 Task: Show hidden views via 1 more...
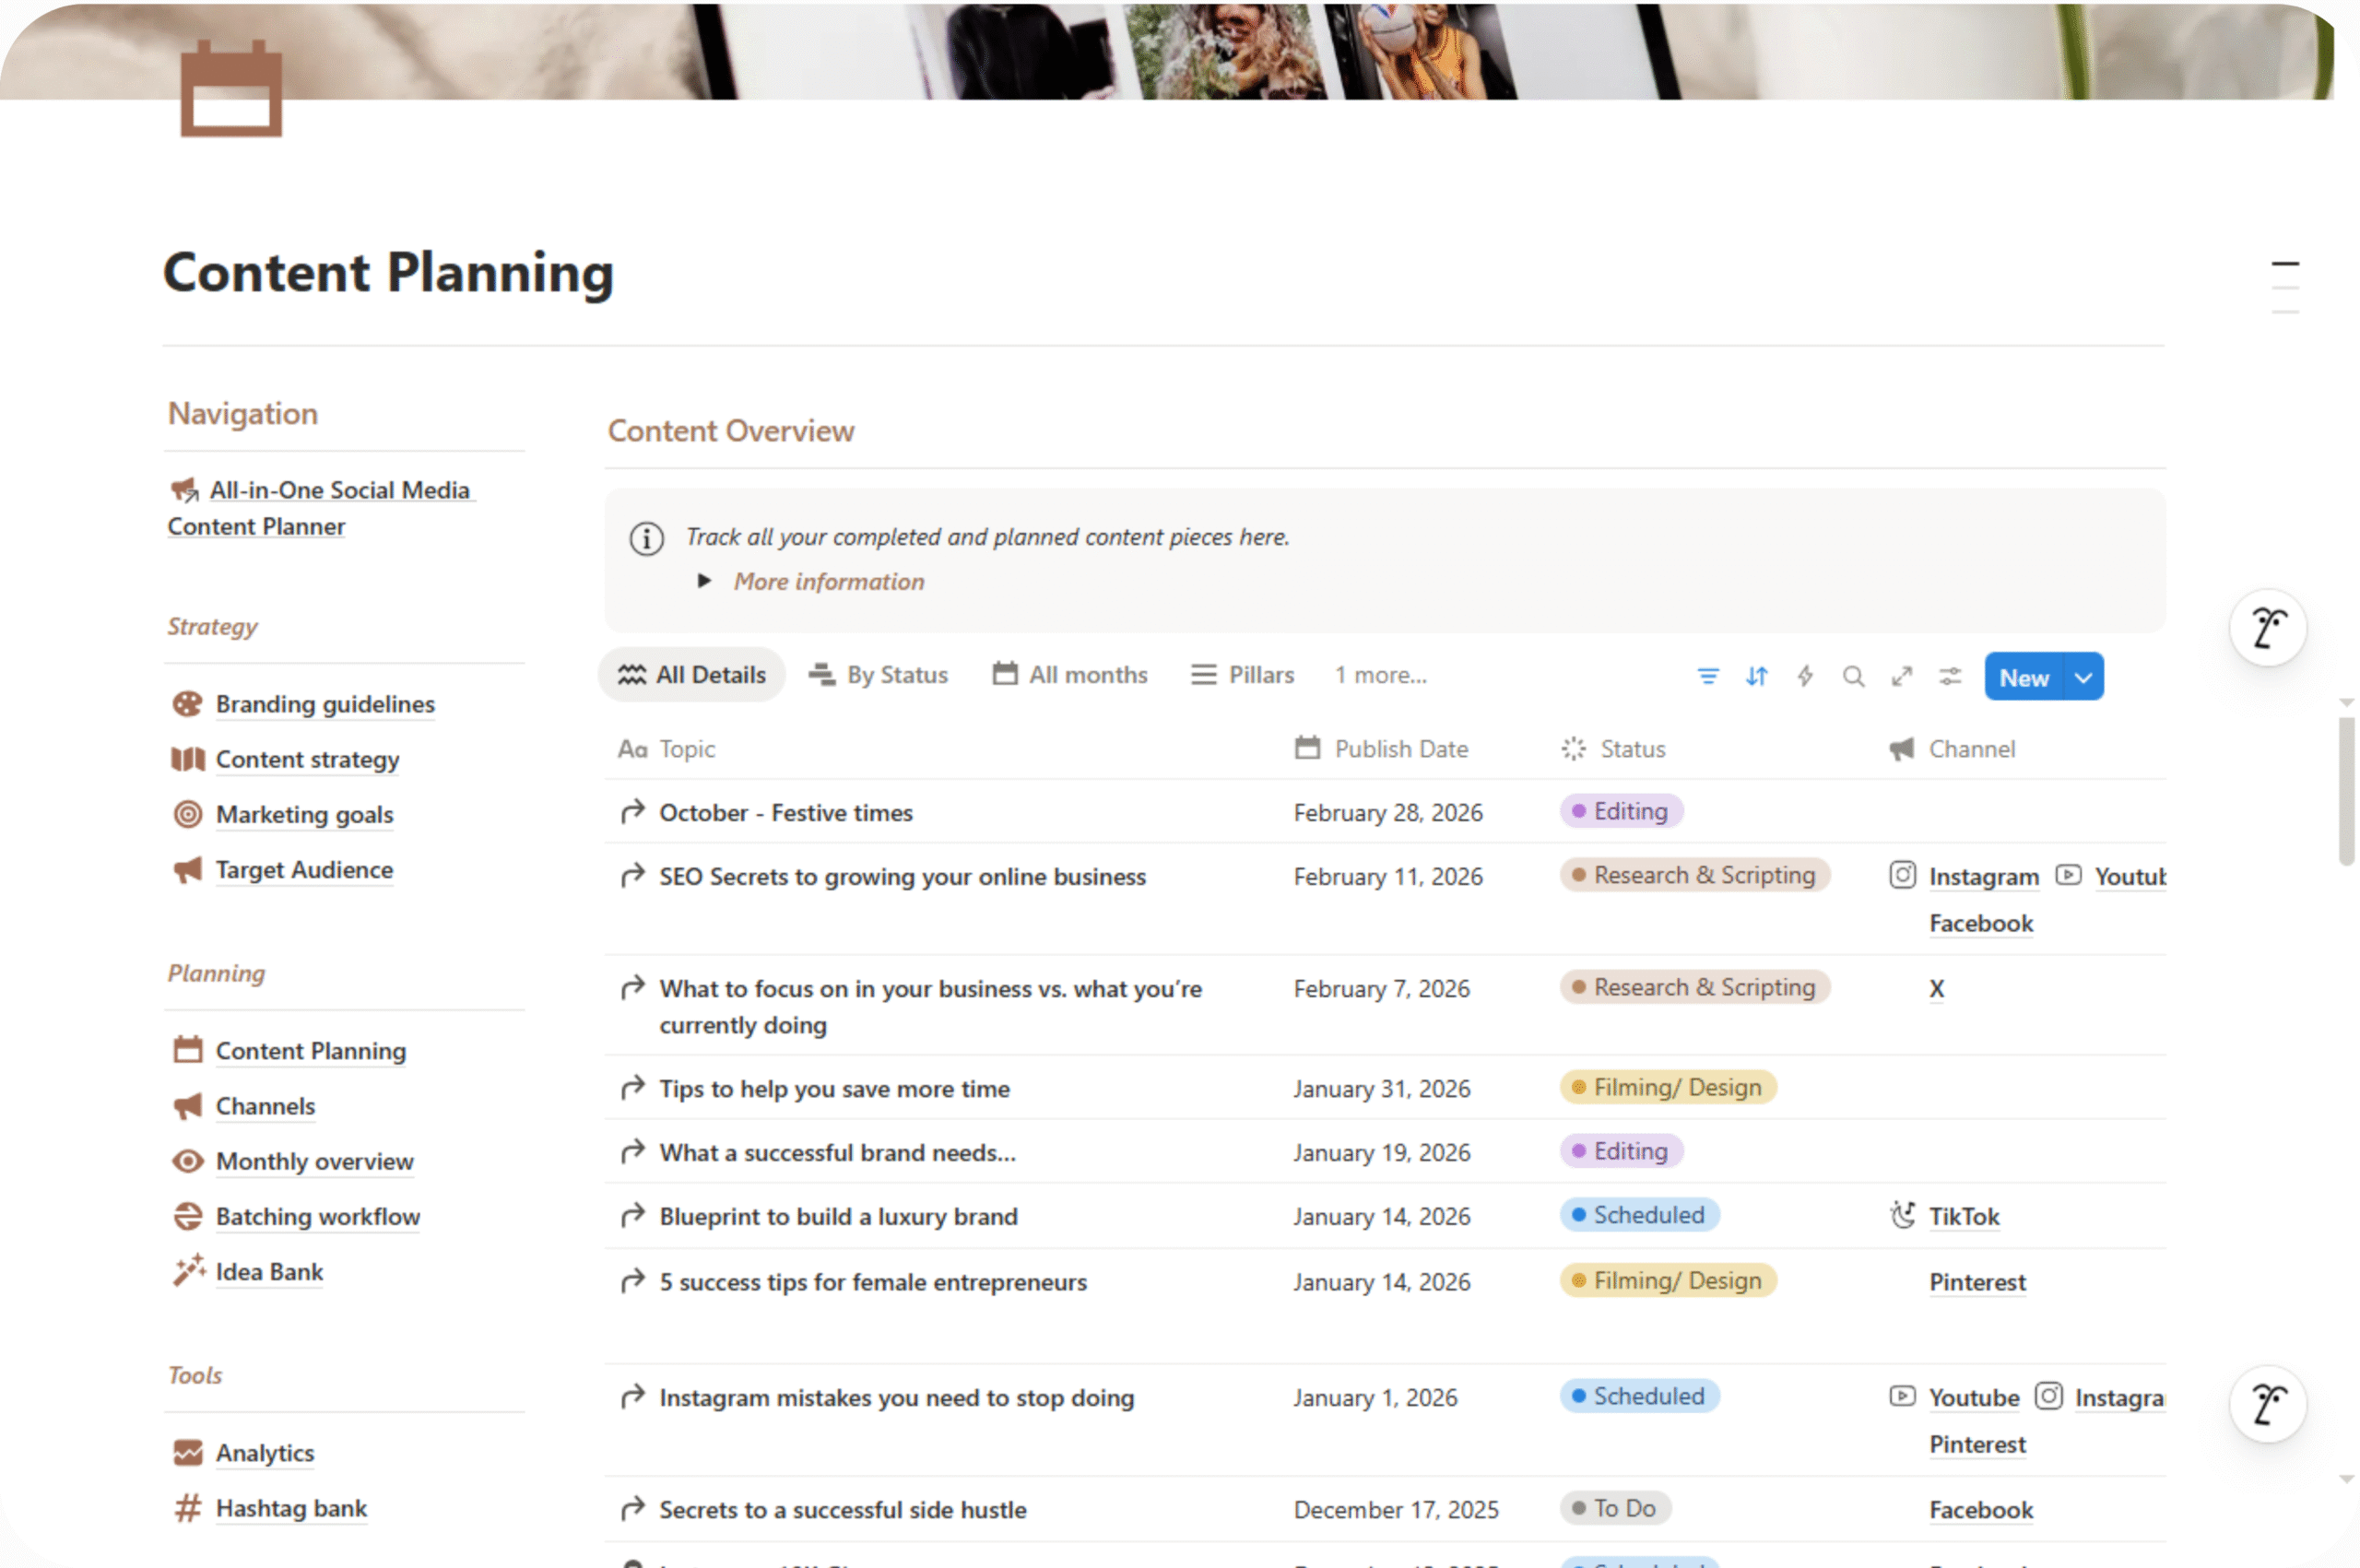pos(1380,675)
